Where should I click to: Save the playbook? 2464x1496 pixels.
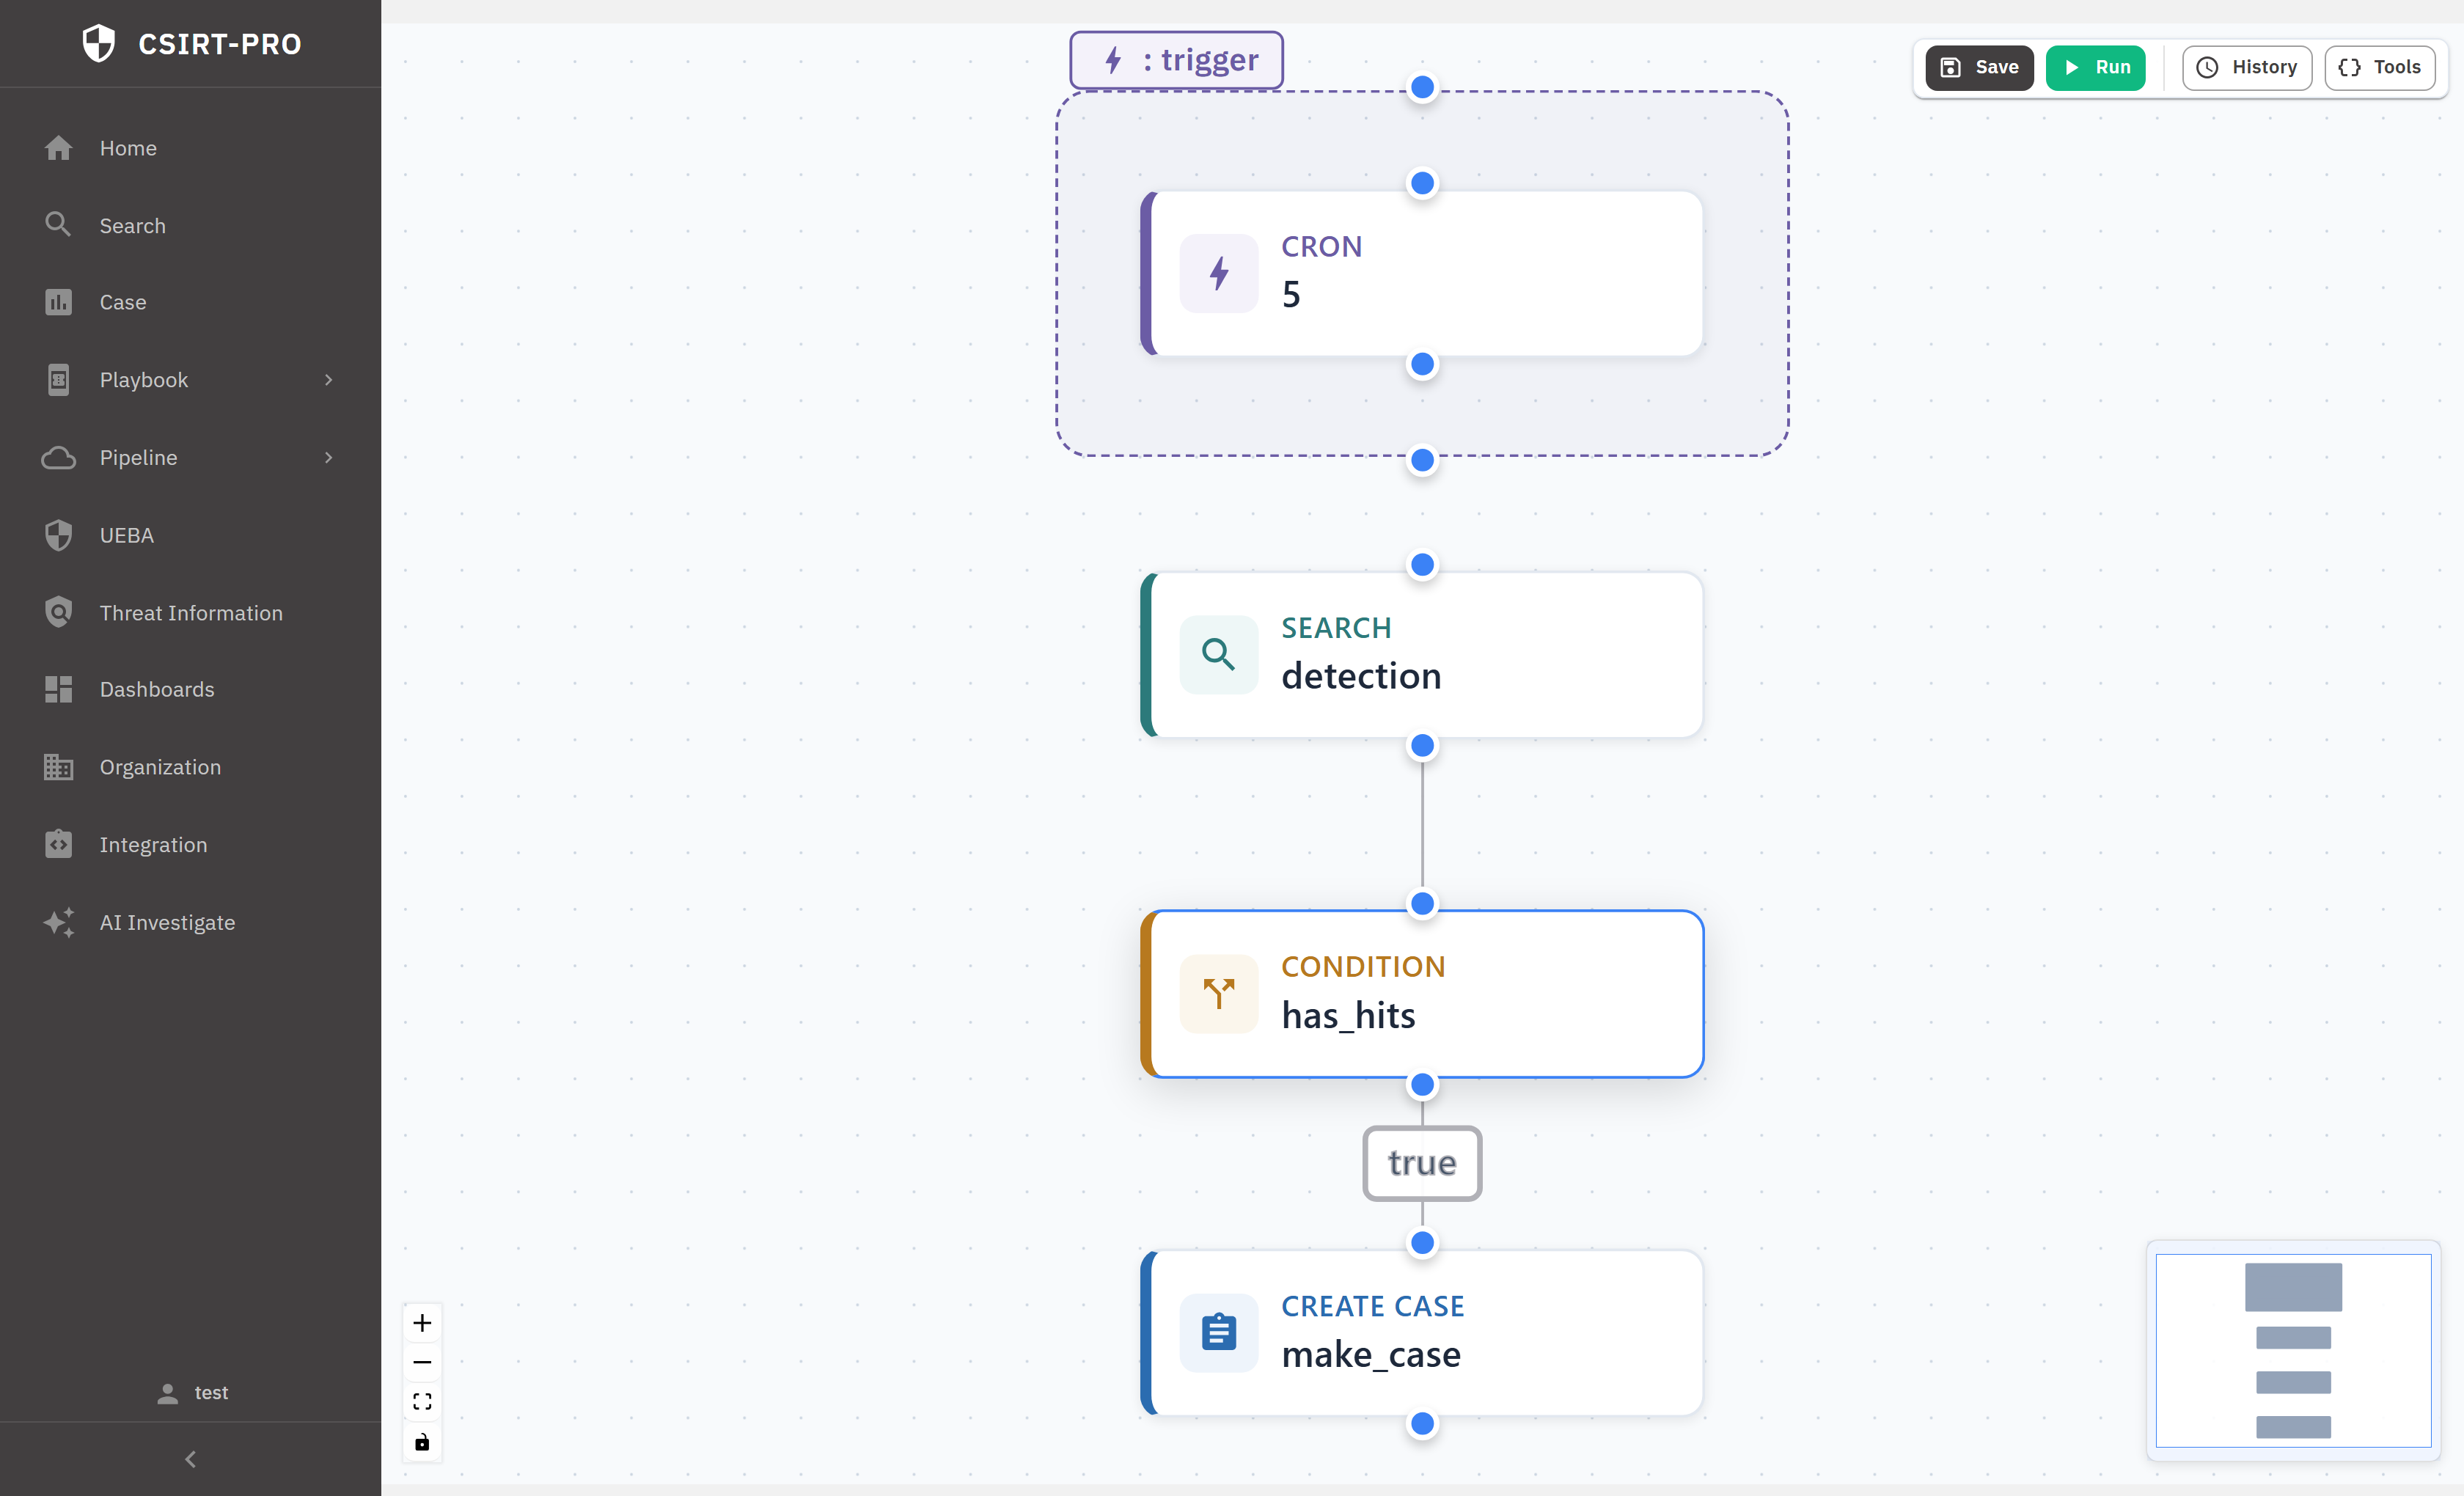click(x=1979, y=67)
